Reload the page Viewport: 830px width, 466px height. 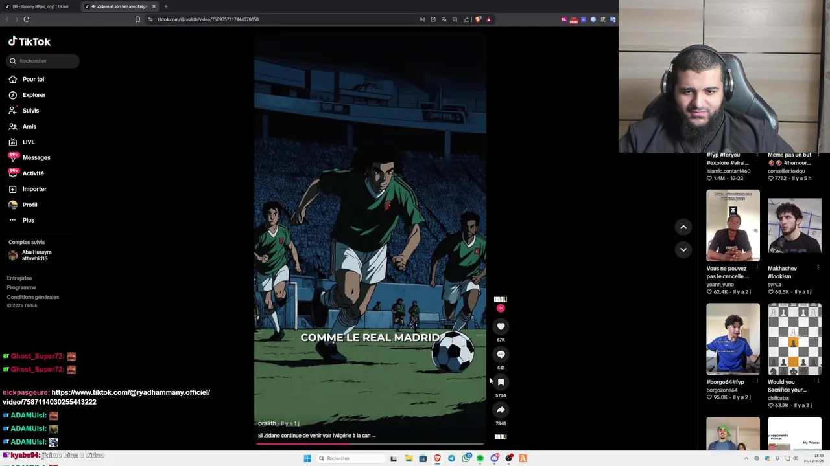click(27, 19)
